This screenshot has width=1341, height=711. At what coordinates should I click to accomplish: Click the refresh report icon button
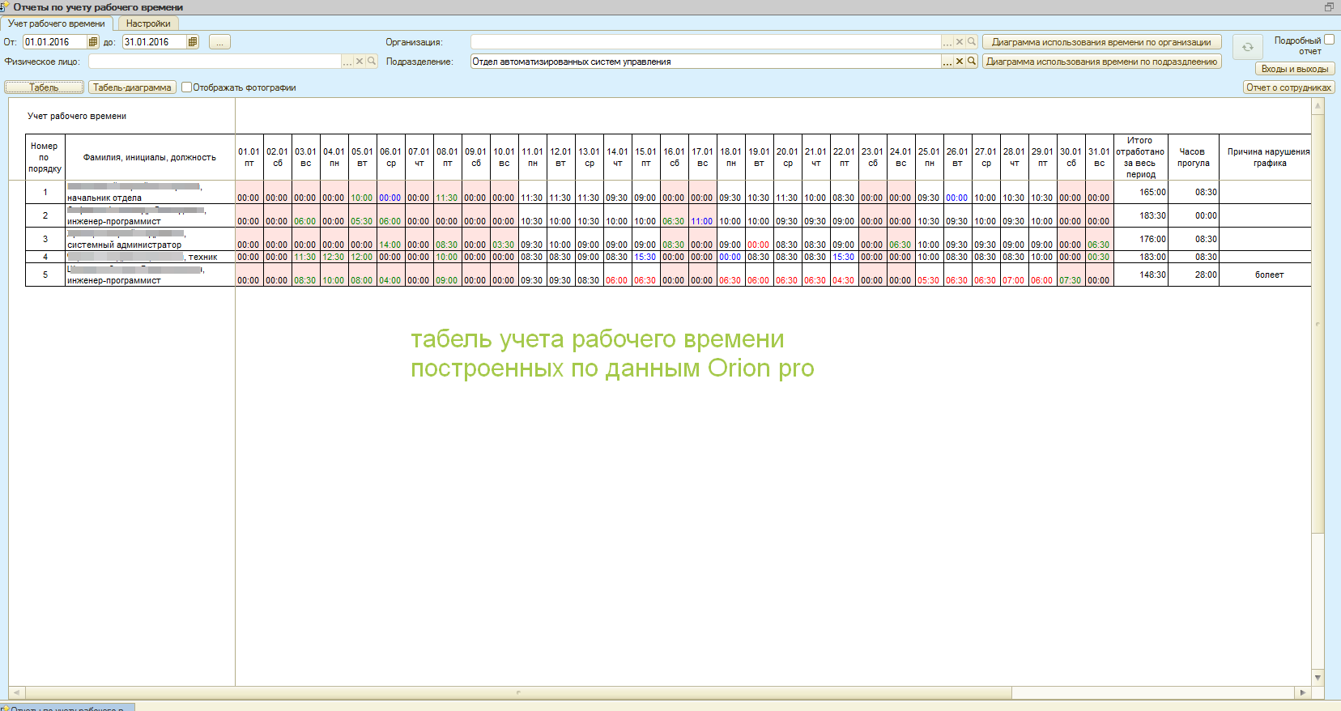[1248, 47]
